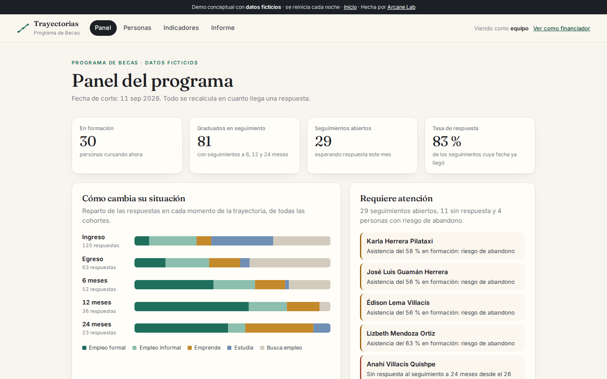
Task: Click the '24 meses' row label
Action: [97, 324]
